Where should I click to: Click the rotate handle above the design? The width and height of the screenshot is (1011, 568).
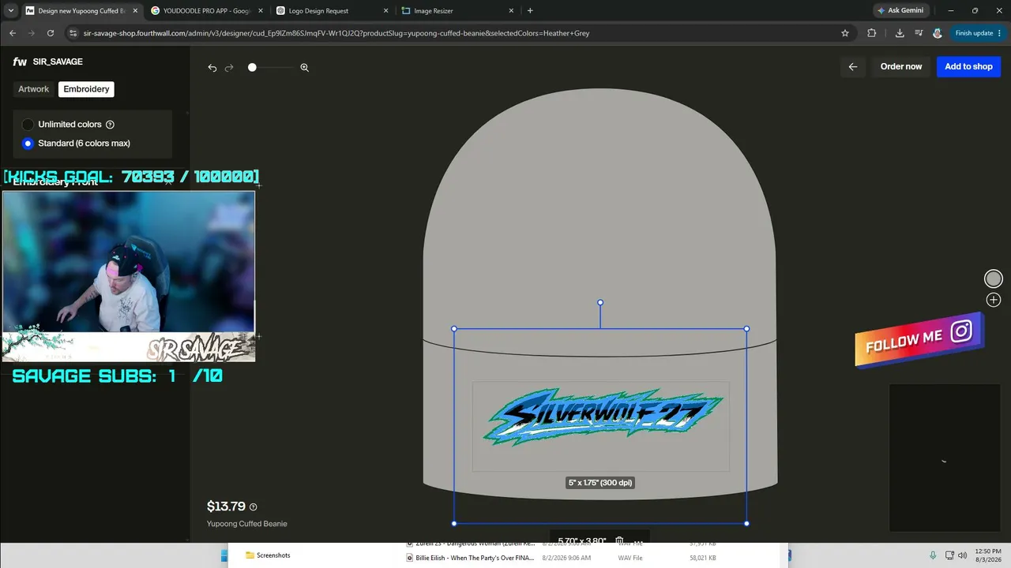tap(600, 302)
